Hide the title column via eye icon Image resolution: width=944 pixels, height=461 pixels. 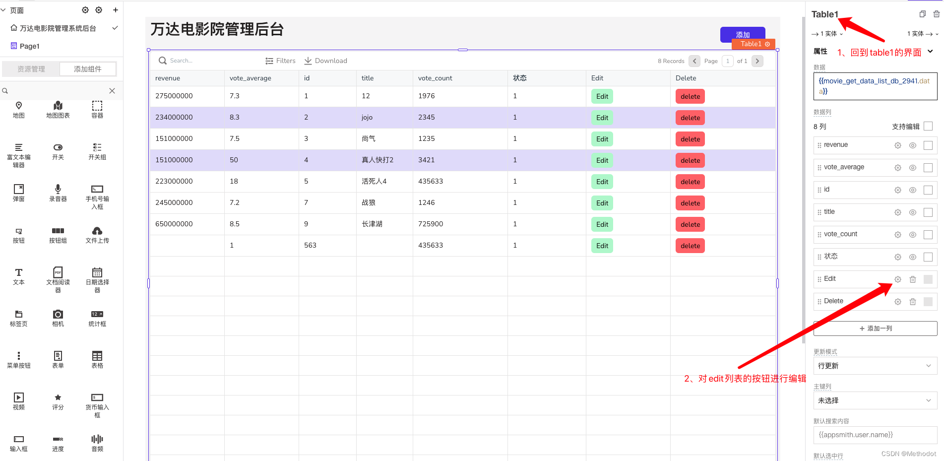(x=913, y=212)
